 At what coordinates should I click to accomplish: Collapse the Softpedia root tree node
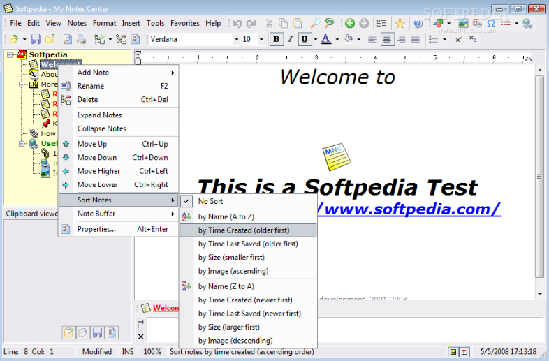pyautogui.click(x=10, y=54)
